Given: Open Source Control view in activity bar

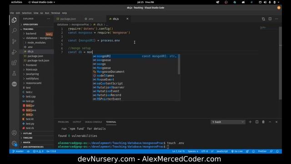Looking at the screenshot, I should tap(14, 41).
